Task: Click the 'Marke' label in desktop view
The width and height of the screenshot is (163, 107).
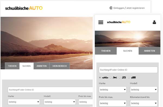Action: click(x=11, y=96)
